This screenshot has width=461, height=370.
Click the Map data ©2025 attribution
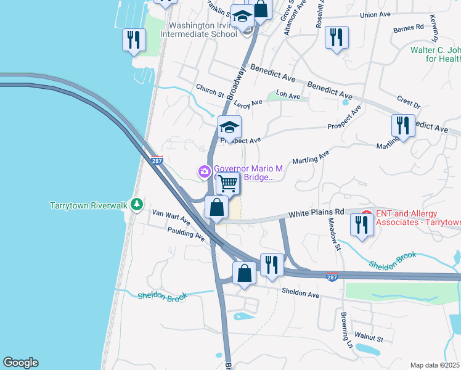[435, 365]
